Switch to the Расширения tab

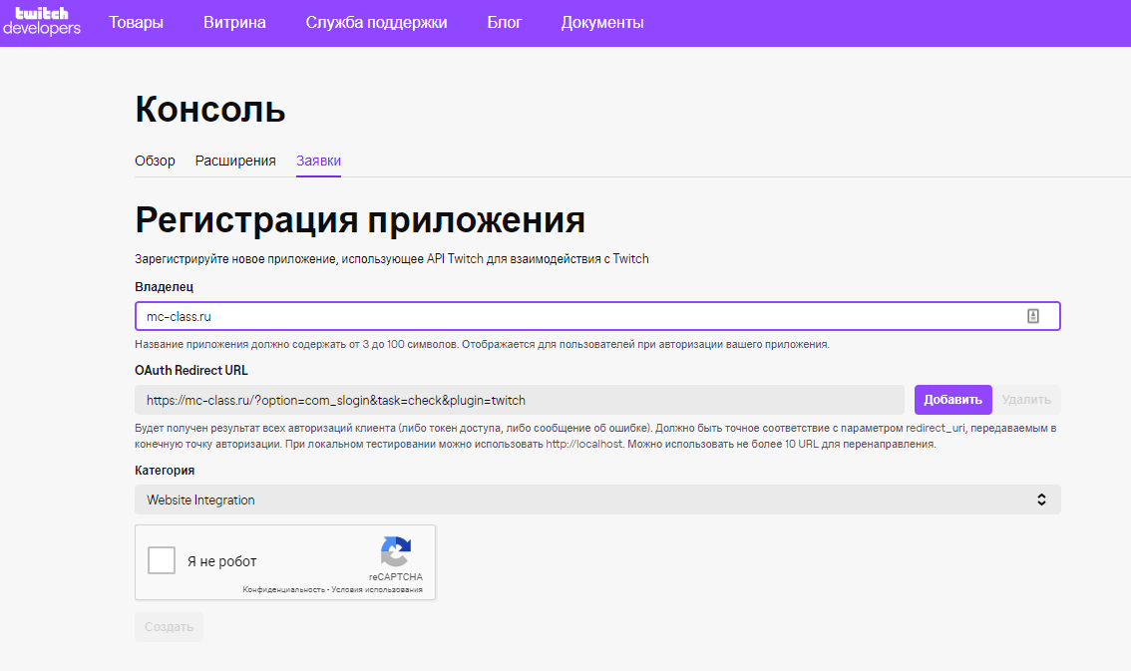pos(235,161)
